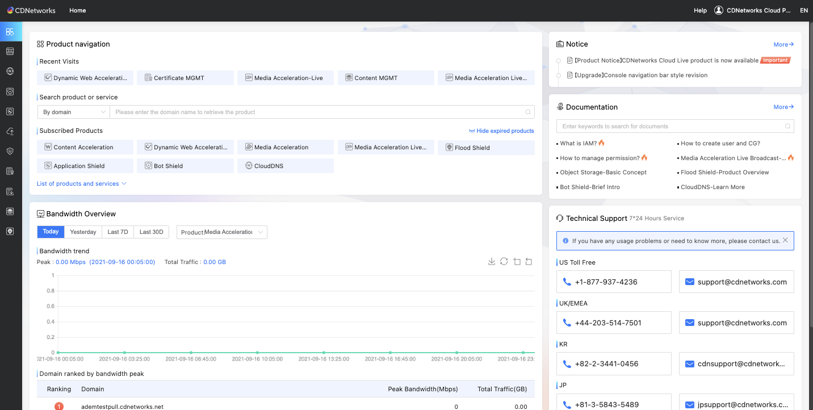Screen dimensions: 813x410
Task: Go to Home in top navigation
Action: click(77, 10)
